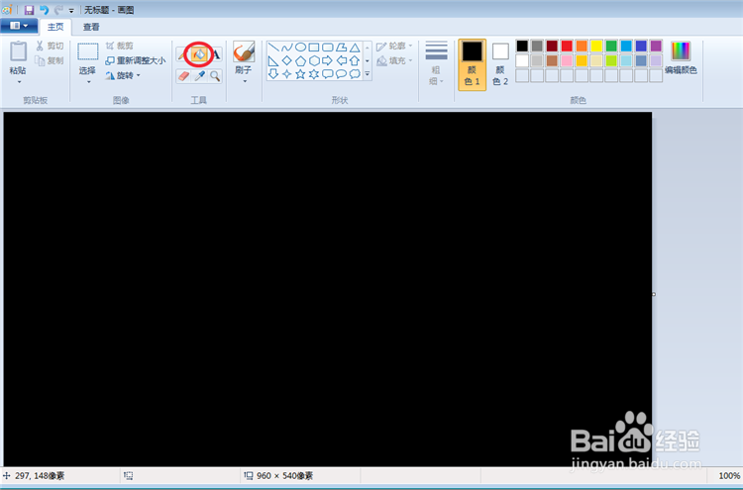Screen dimensions: 743x490
Task: Click the Paste clipboard icon
Action: tap(18, 51)
